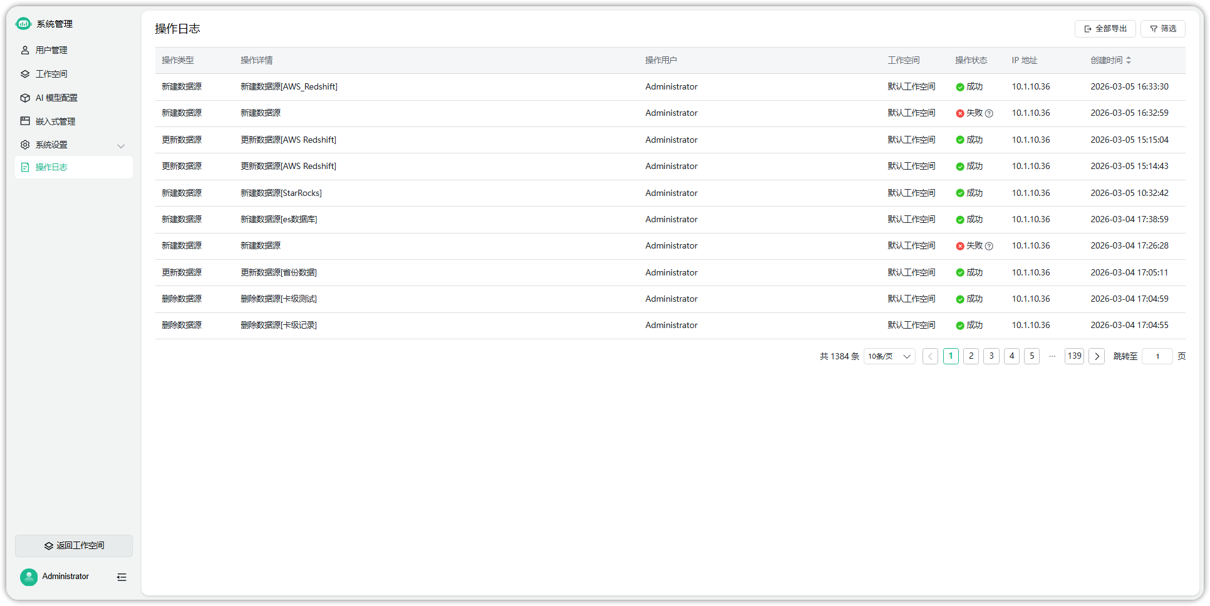Open 用户管理 in the sidebar
This screenshot has width=1210, height=606.
51,50
